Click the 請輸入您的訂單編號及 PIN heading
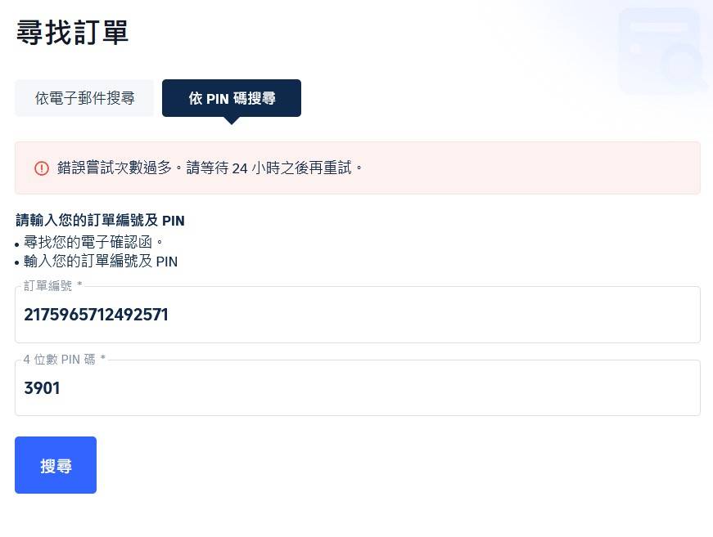This screenshot has height=537, width=713. pyautogui.click(x=100, y=221)
